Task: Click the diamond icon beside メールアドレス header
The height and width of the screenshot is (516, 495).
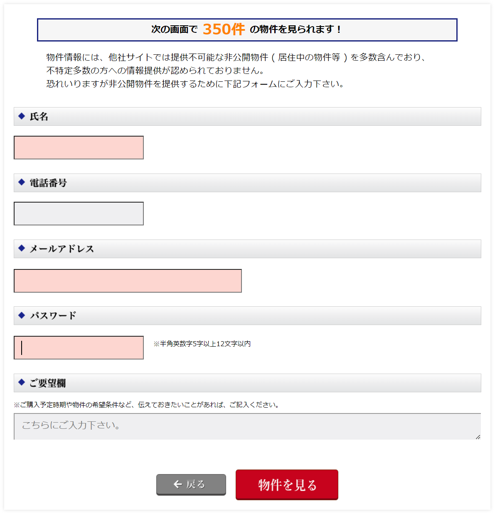Action: [x=22, y=249]
